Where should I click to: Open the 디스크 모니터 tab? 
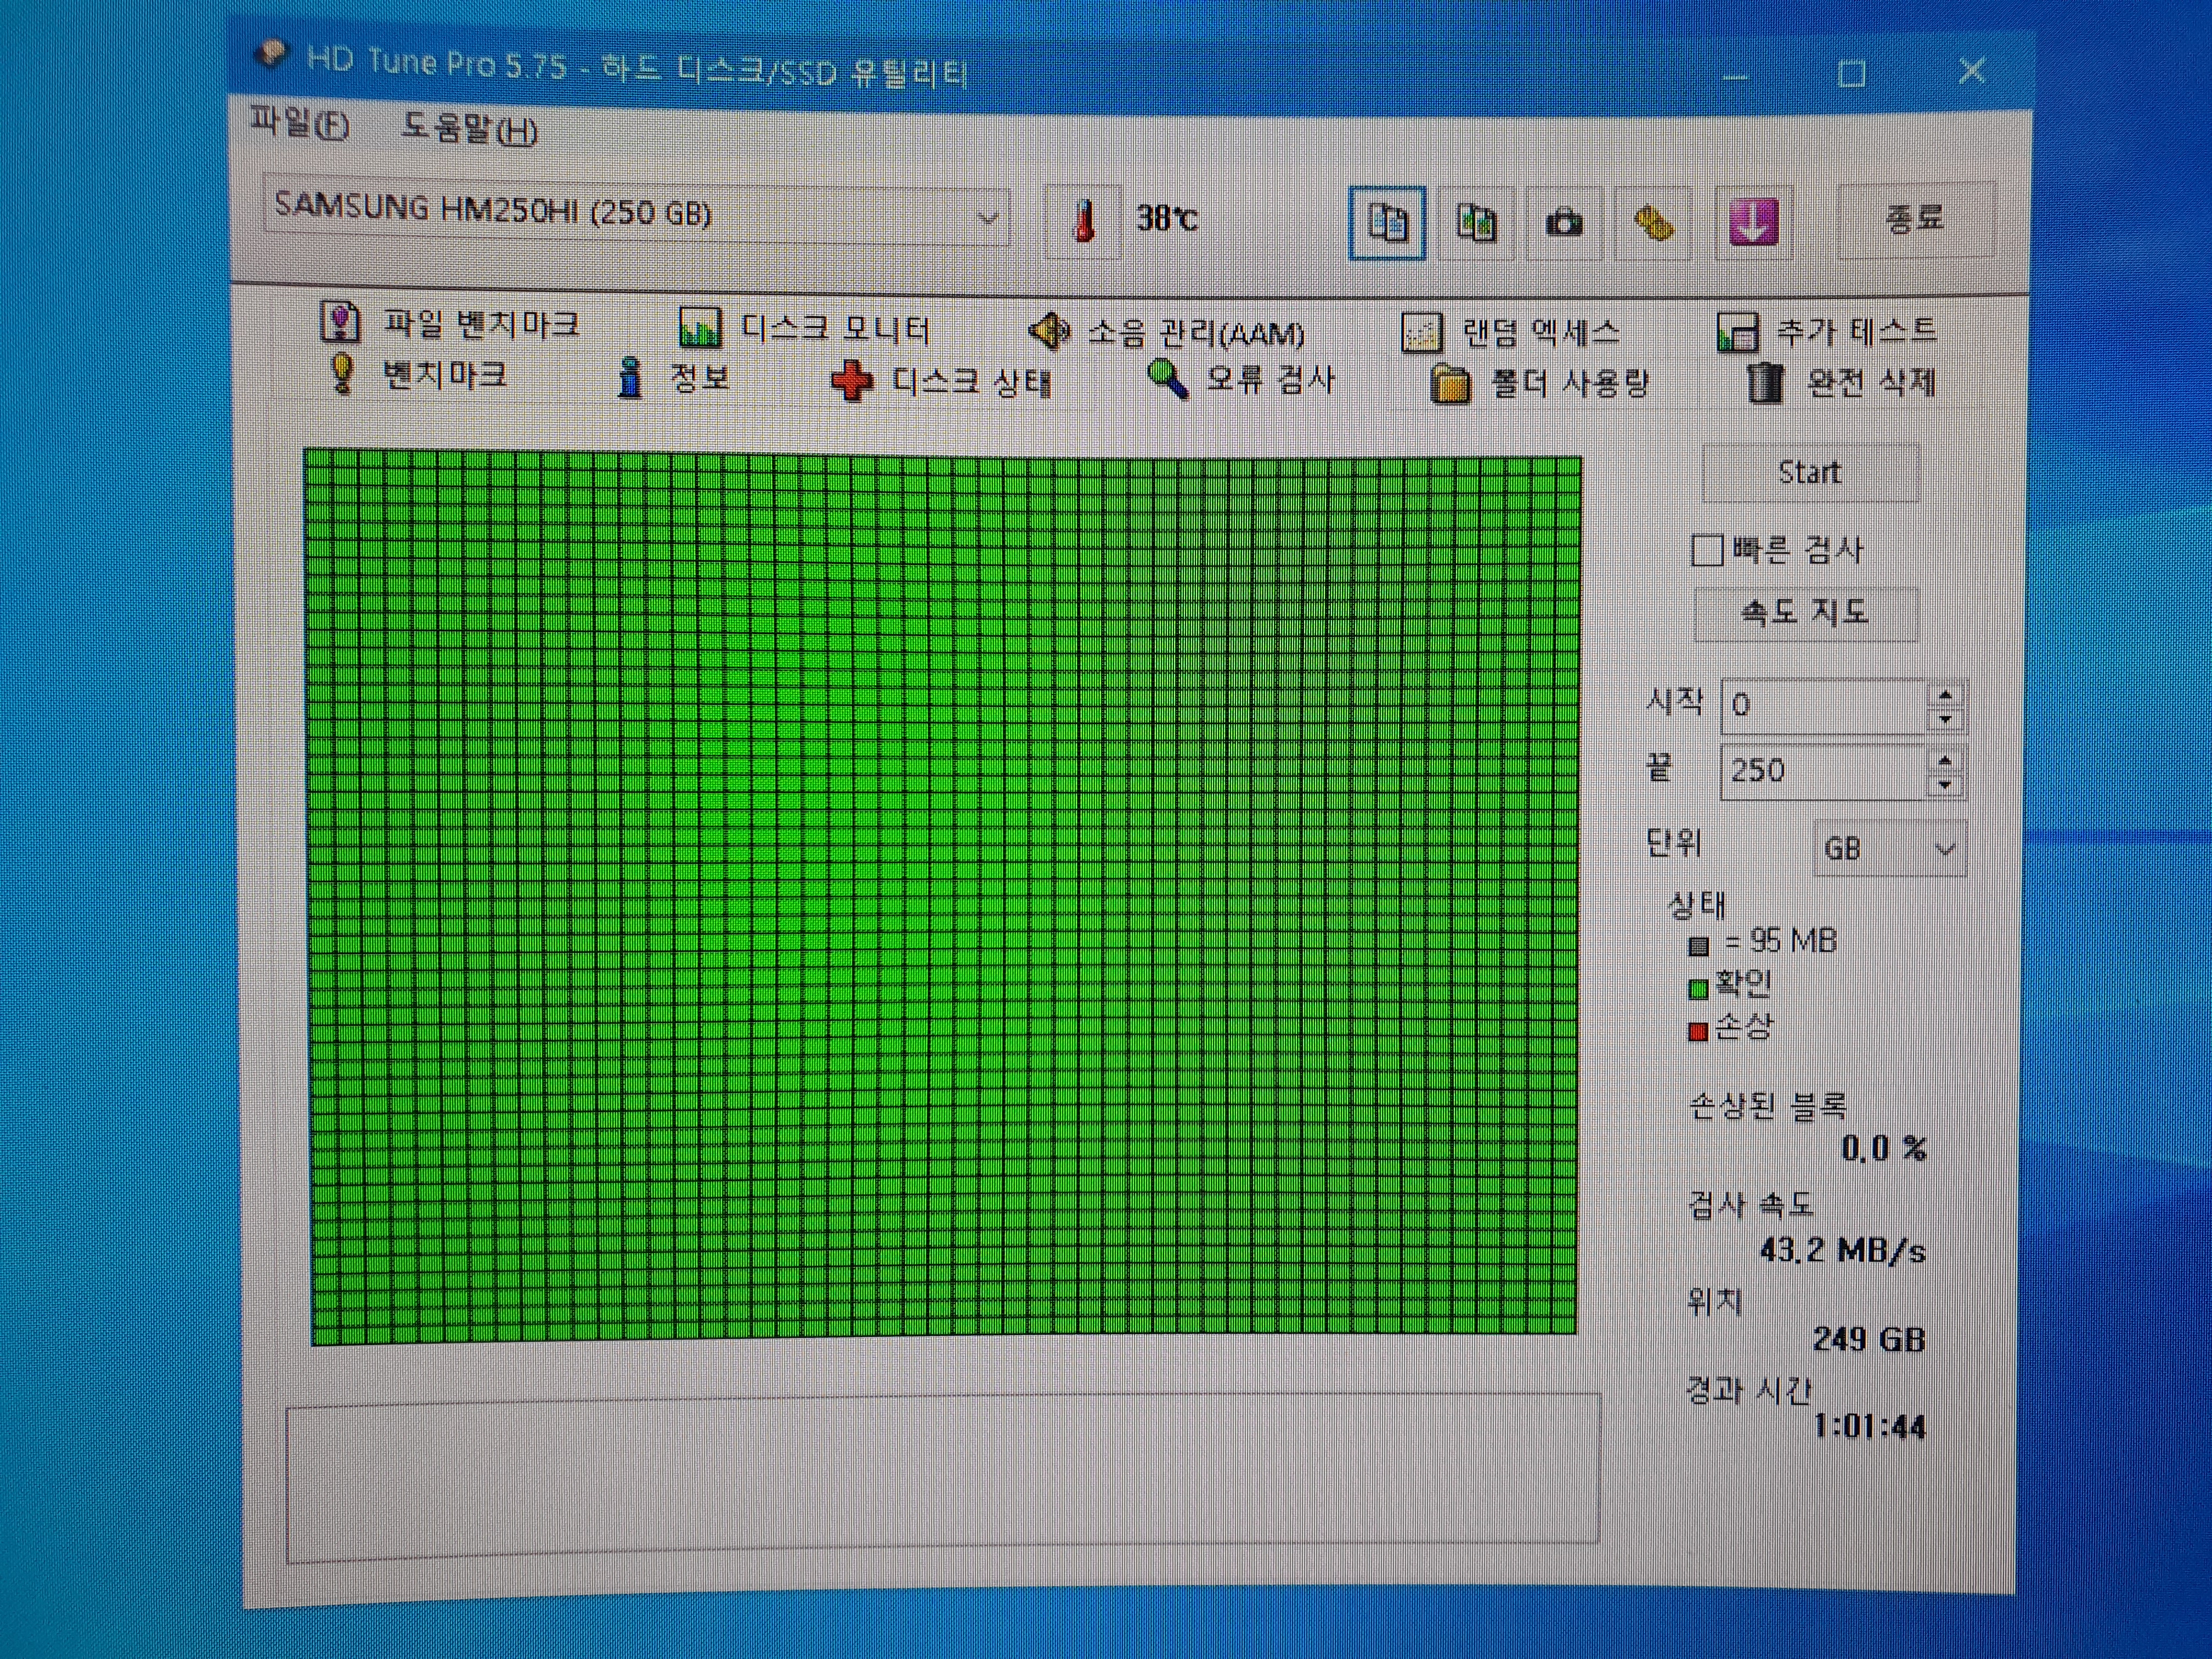[x=804, y=328]
